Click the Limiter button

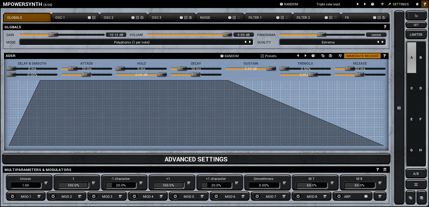click(x=416, y=35)
